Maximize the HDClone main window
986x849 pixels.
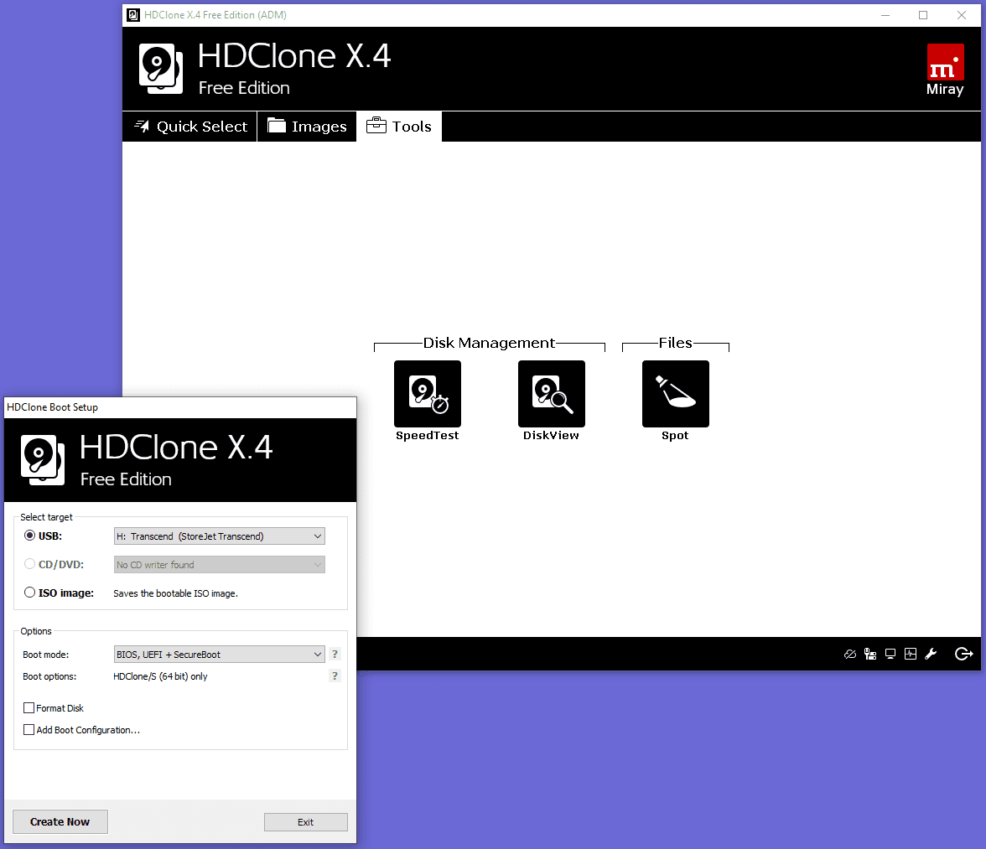[923, 15]
